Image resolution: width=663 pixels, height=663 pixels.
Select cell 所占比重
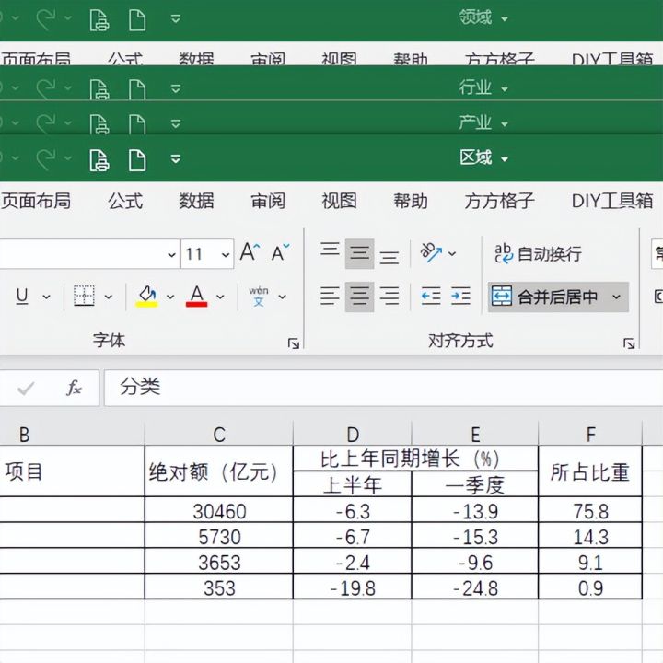pos(590,471)
